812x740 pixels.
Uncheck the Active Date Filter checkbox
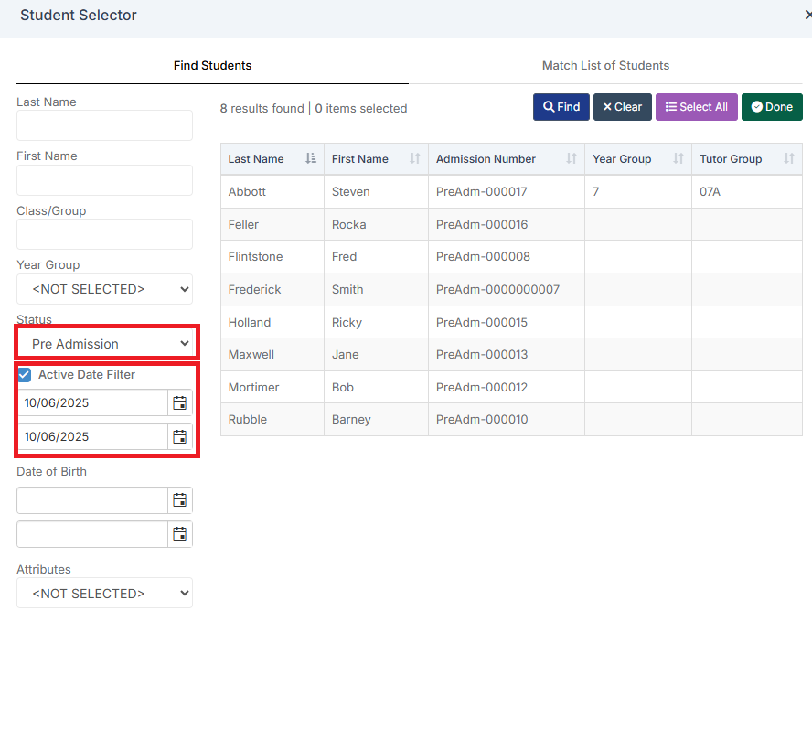[x=23, y=375]
